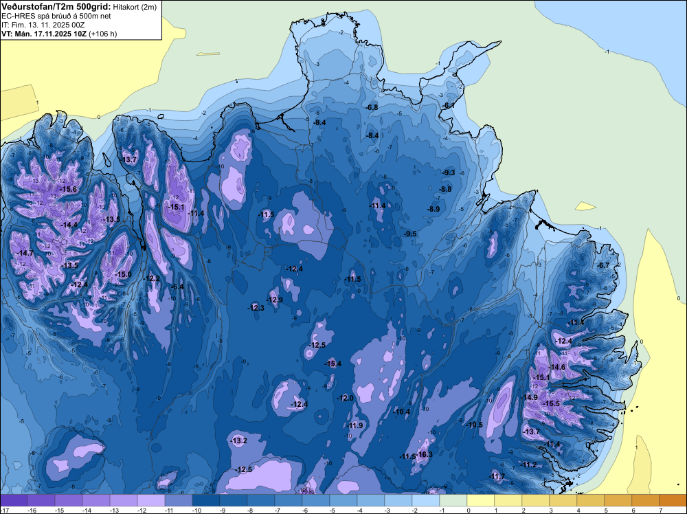Pick the -13 legend color swatch

(x=124, y=500)
